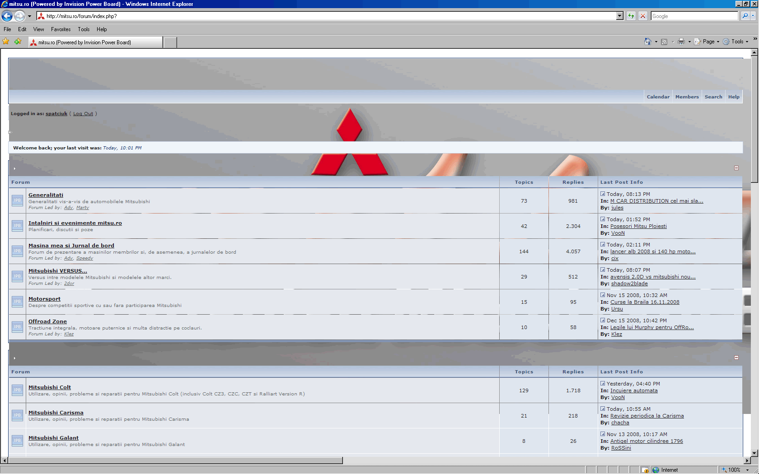Click the RSS feeds icon
The image size is (759, 474).
point(664,42)
